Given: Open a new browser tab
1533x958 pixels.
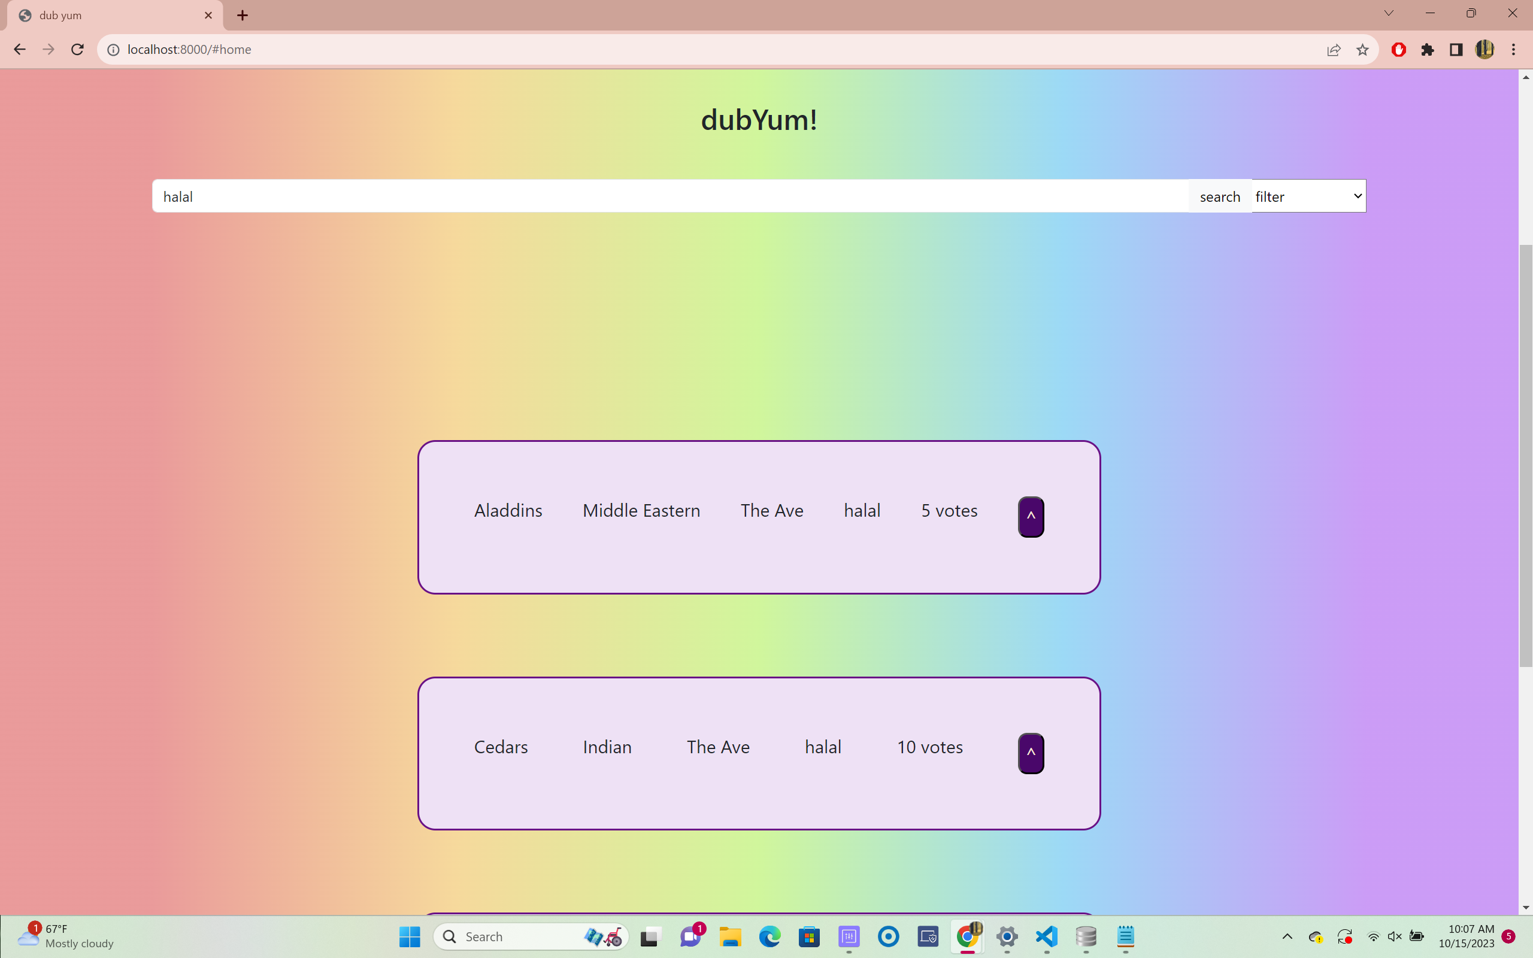Looking at the screenshot, I should coord(243,15).
